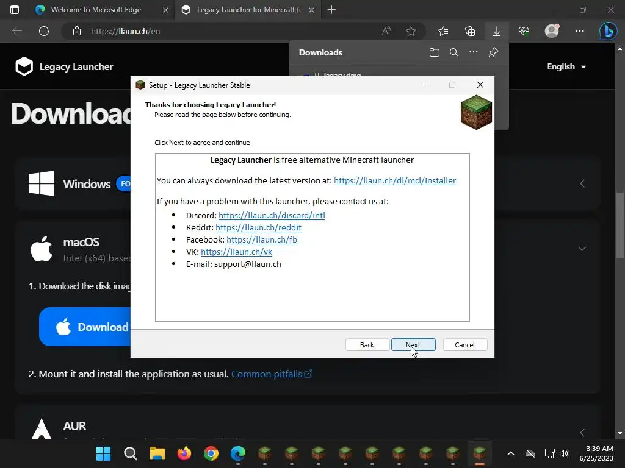Open more options in Downloads panel
The image size is (625, 468).
pyautogui.click(x=474, y=52)
